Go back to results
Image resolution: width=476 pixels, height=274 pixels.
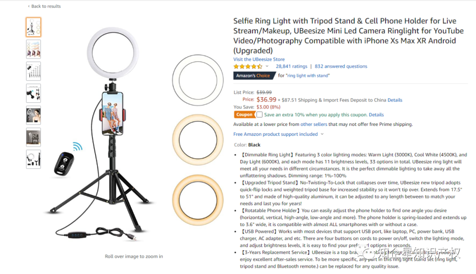point(45,6)
